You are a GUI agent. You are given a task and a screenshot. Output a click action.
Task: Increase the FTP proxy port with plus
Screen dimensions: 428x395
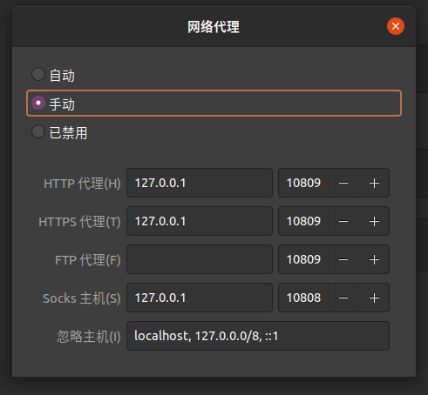pos(374,259)
